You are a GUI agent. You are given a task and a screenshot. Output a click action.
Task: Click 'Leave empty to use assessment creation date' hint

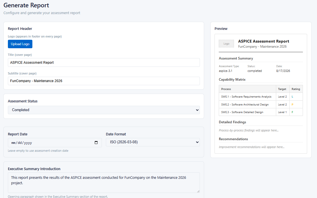click(38, 151)
